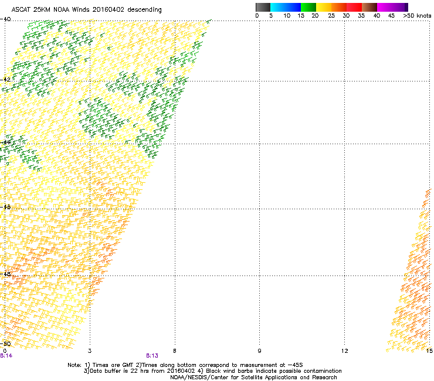Click the longitude label '6'
This screenshot has width=434, height=381.
pos(175,351)
